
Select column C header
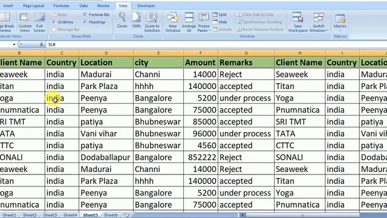coord(62,53)
